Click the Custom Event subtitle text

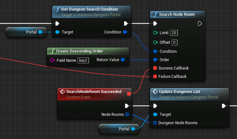78,97
